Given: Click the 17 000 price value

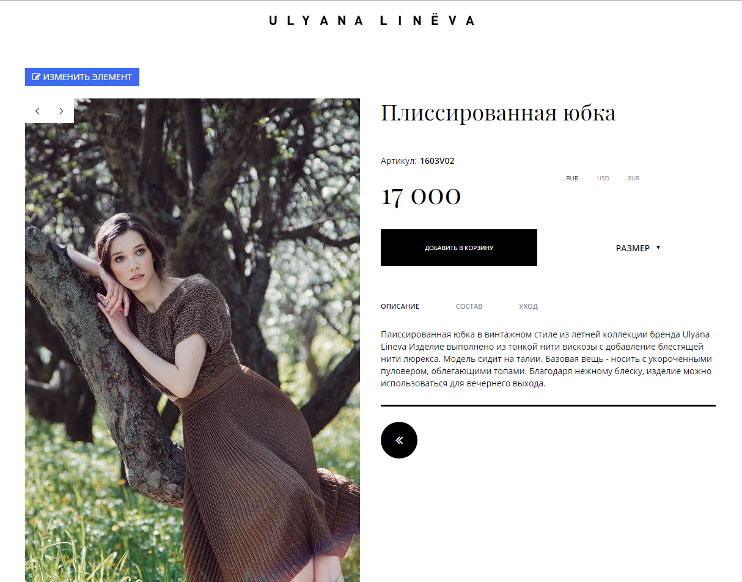Looking at the screenshot, I should click(421, 197).
